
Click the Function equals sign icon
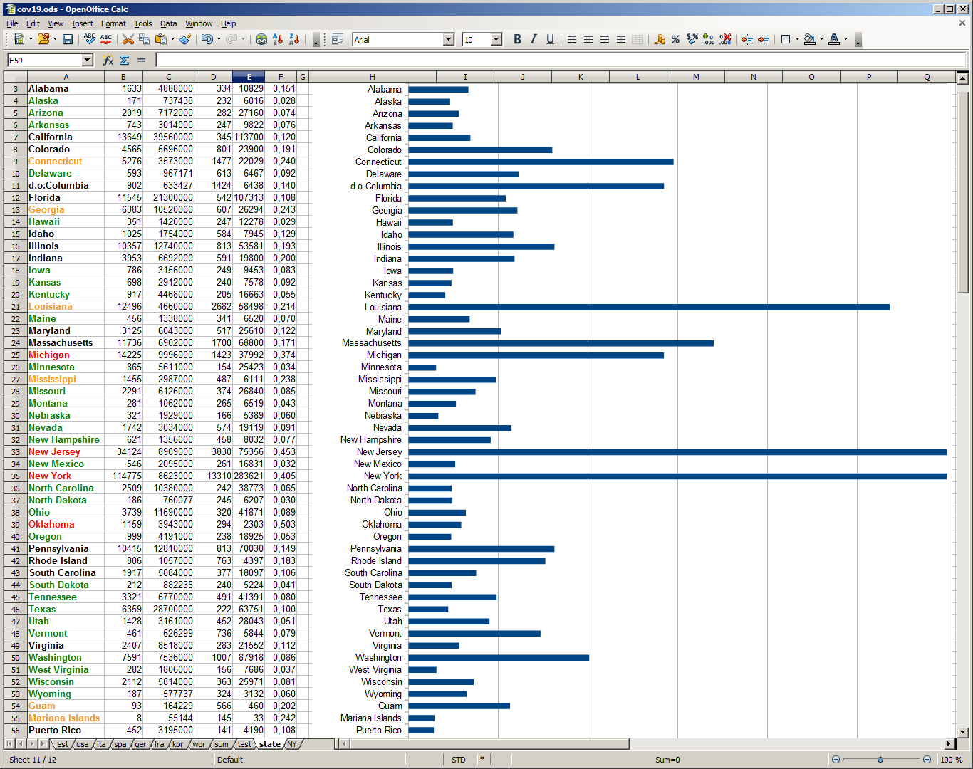tap(141, 61)
